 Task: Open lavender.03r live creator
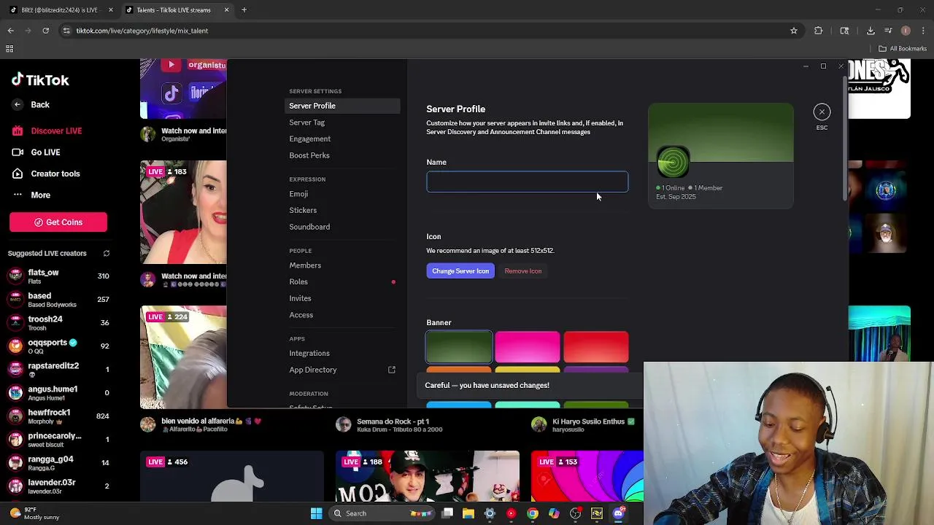tap(58, 486)
